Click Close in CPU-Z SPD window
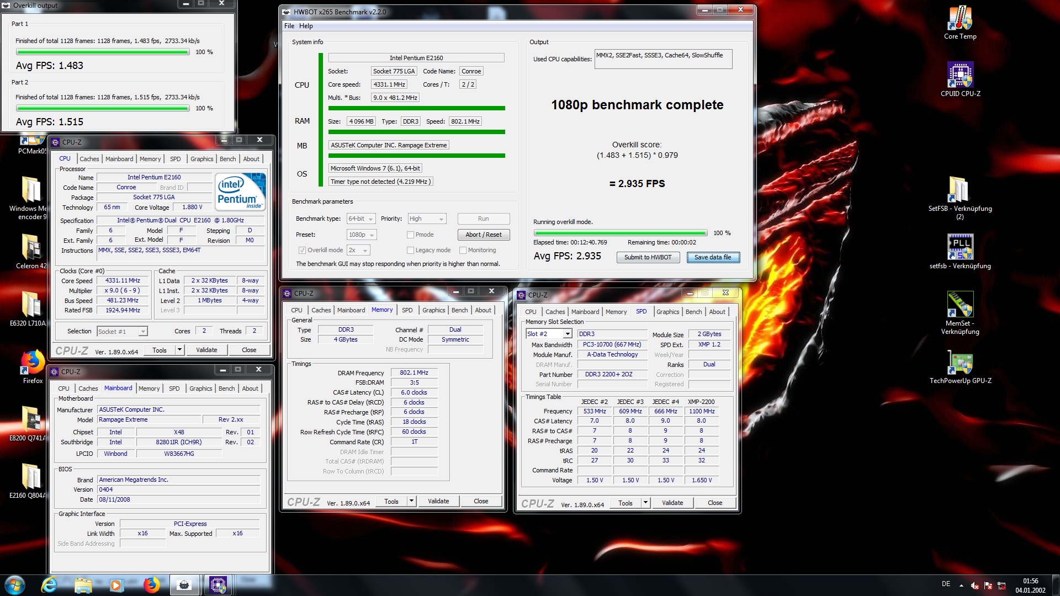Image resolution: width=1060 pixels, height=596 pixels. 715,503
